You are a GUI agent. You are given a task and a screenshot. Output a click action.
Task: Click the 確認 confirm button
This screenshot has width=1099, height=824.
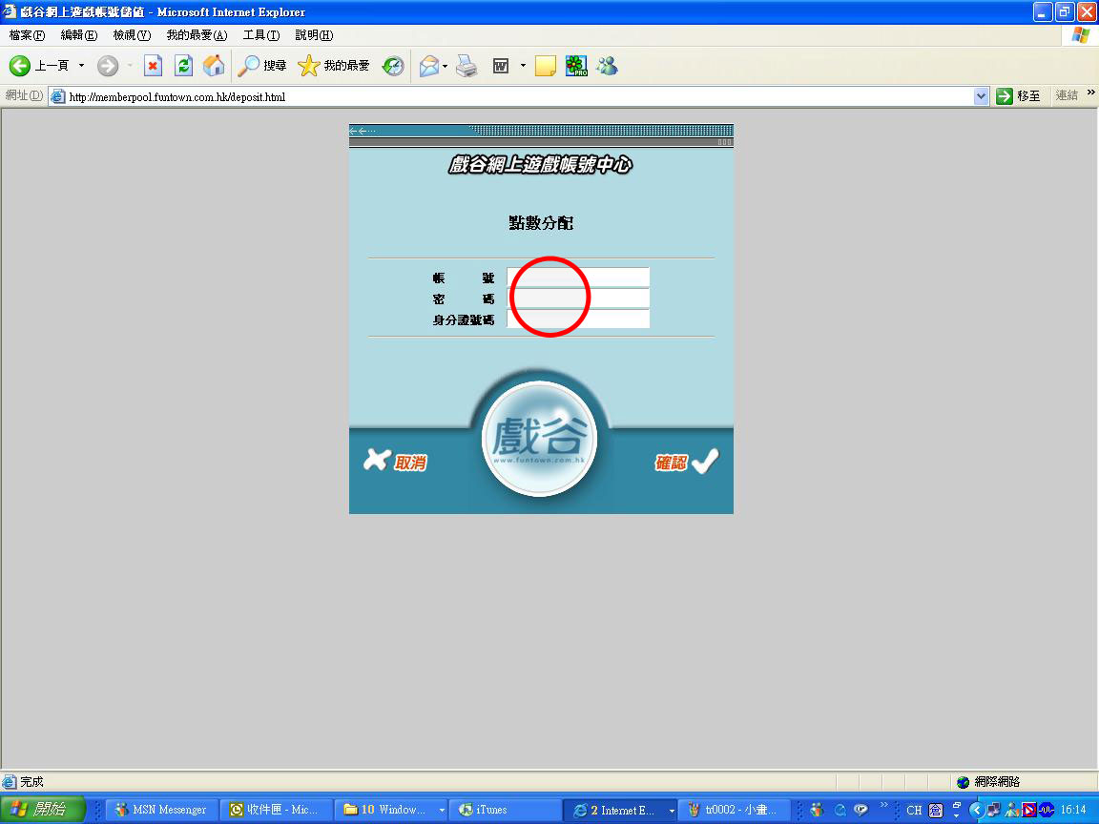(688, 461)
